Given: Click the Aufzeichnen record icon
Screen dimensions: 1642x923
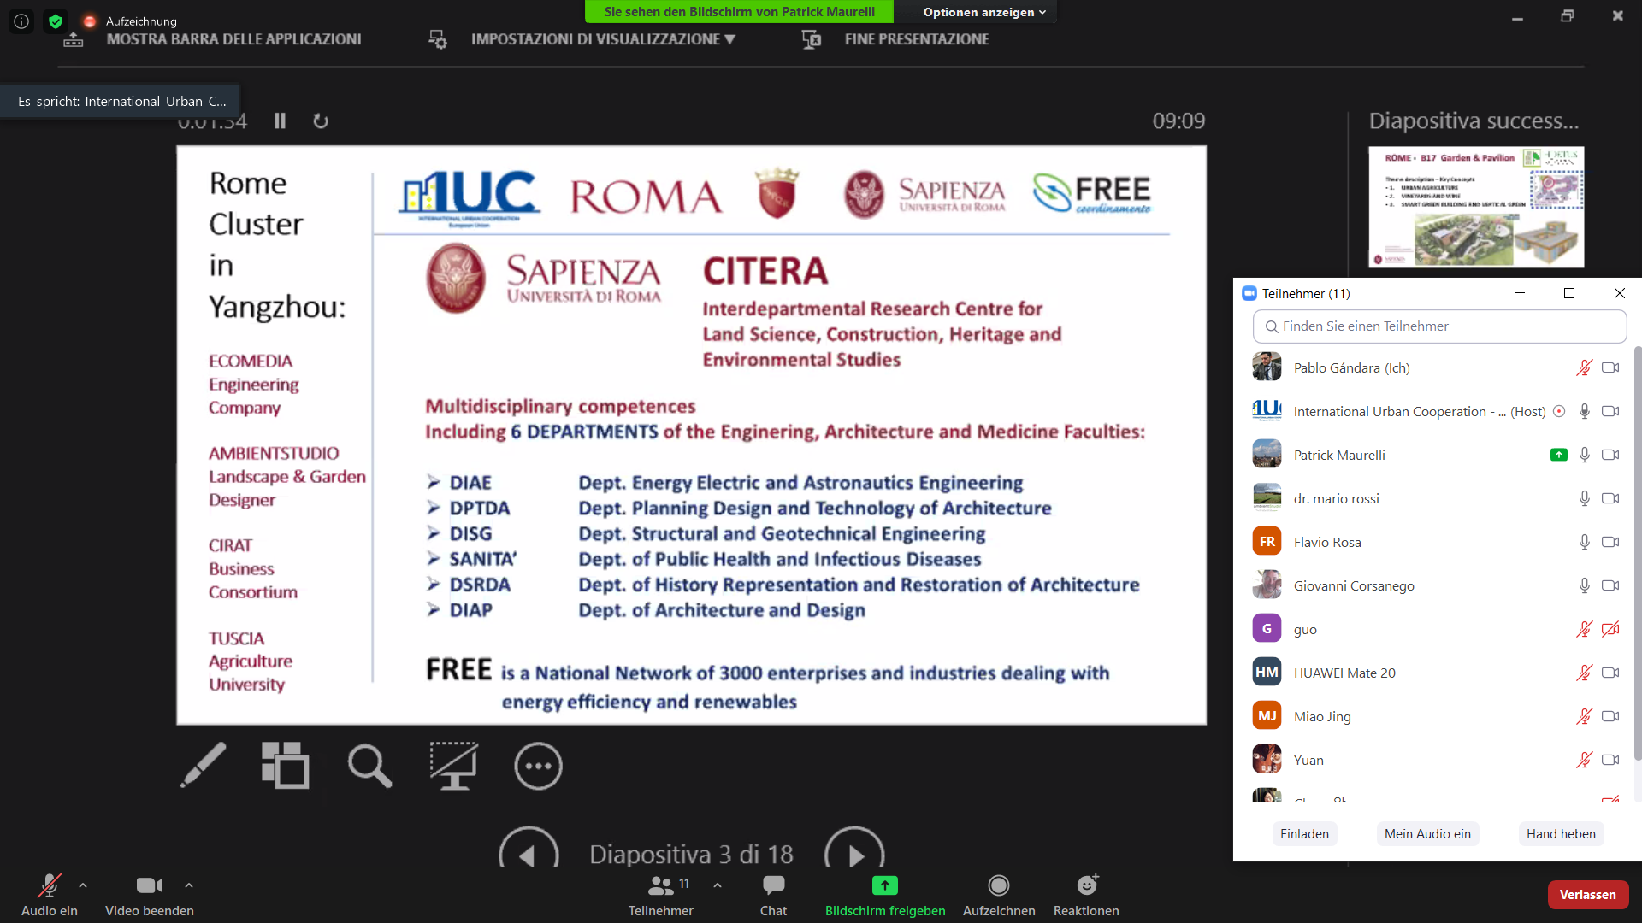Looking at the screenshot, I should [998, 885].
